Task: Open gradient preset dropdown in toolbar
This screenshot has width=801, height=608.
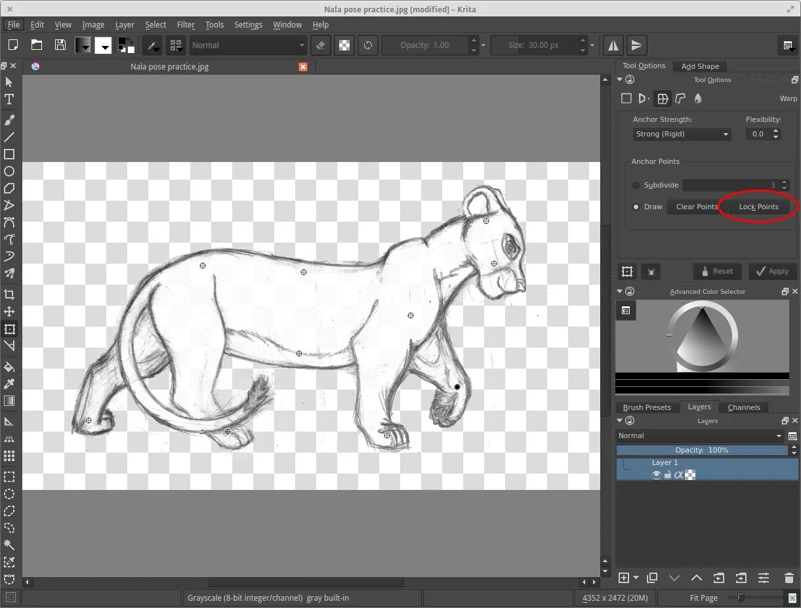Action: pos(83,45)
